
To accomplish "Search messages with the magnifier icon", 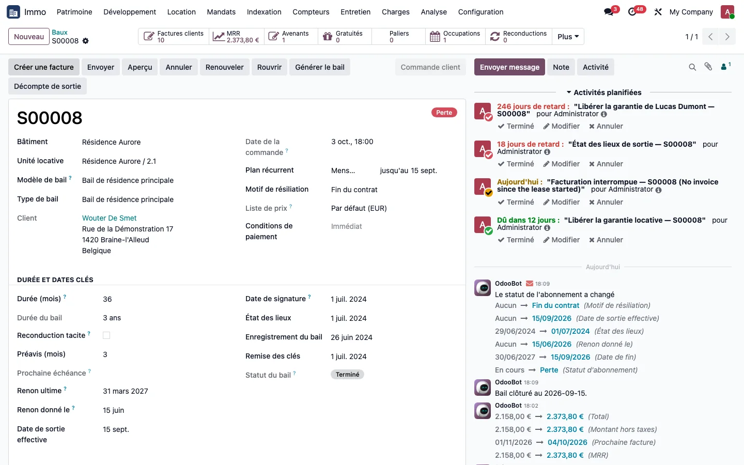I will (x=692, y=67).
